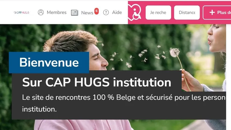Click the red notification badge showing 6

(97, 11)
